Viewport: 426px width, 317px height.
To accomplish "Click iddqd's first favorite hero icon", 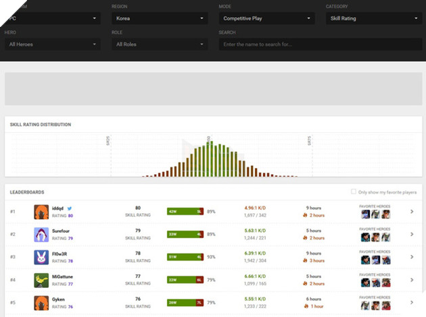I will pos(365,214).
